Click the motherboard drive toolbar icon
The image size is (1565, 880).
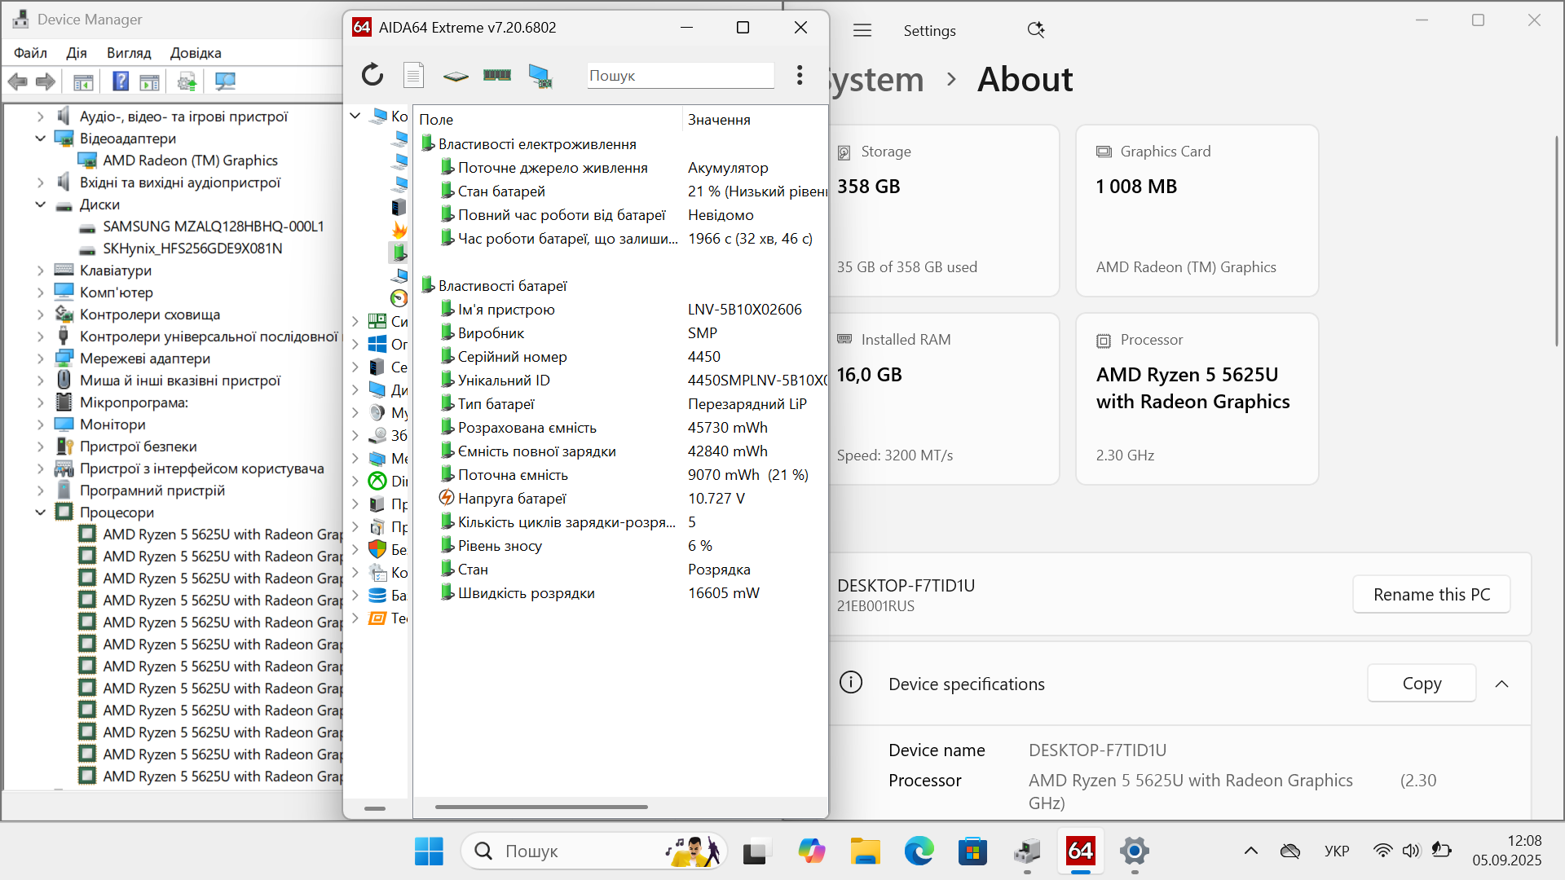pos(456,76)
